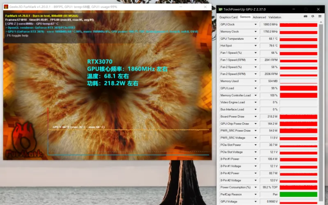Open the PerfCap Reason dropdown
Viewport: 328px width, 205px height.
(x=255, y=194)
